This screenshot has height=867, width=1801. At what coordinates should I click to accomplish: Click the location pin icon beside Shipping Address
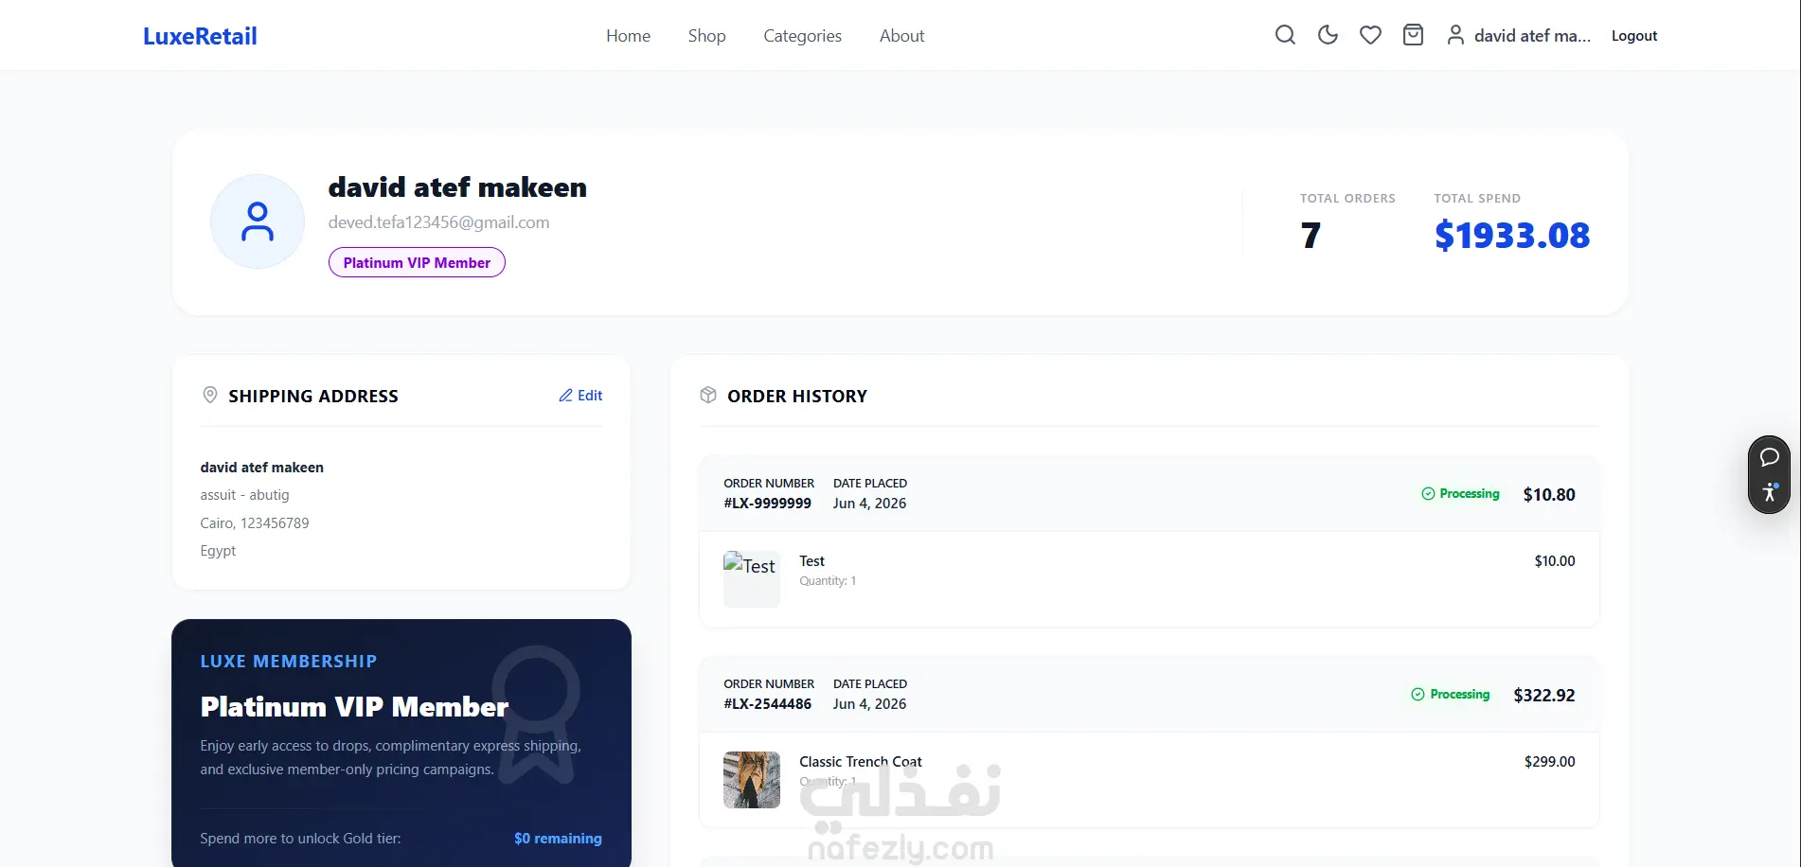tap(210, 395)
